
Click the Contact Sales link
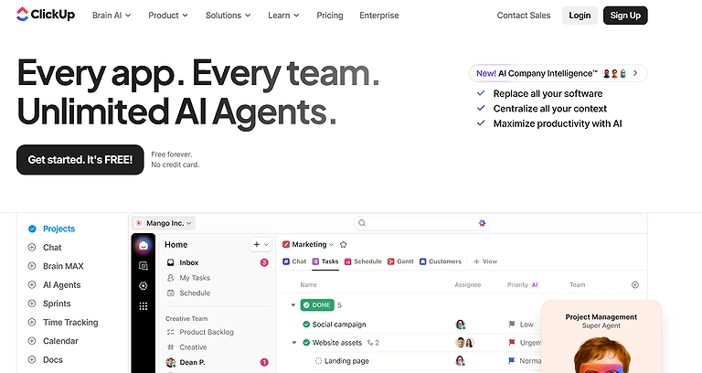point(524,16)
